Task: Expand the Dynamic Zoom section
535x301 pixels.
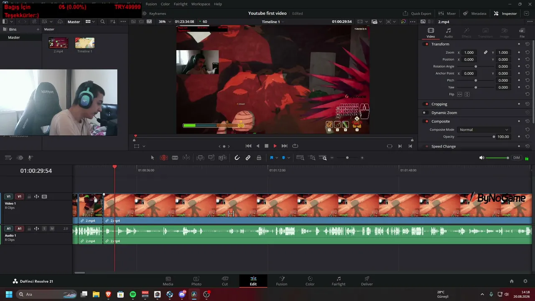Action: 444,113
